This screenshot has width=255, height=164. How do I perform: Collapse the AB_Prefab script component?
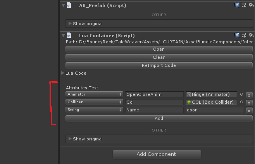coord(63,5)
